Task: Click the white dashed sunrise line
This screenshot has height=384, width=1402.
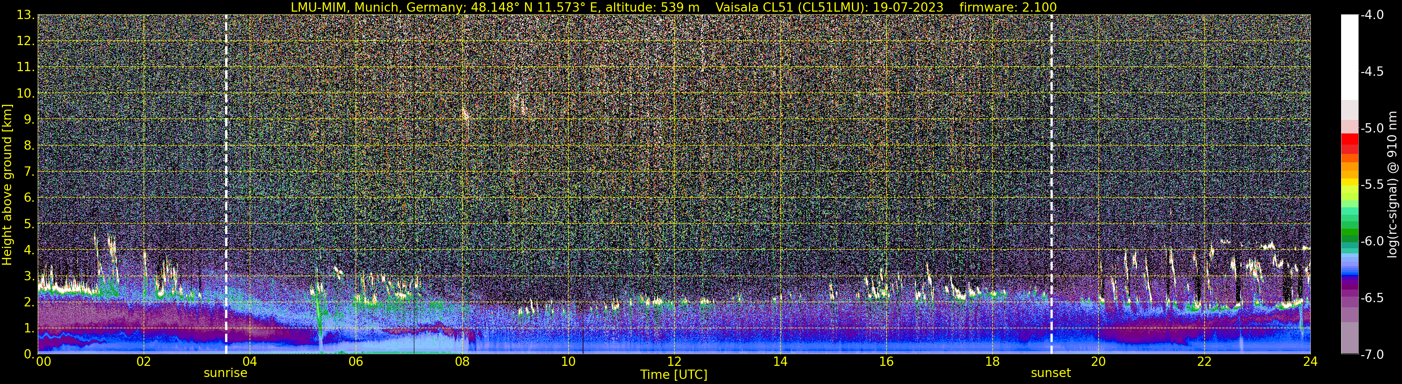Action: [x=226, y=185]
